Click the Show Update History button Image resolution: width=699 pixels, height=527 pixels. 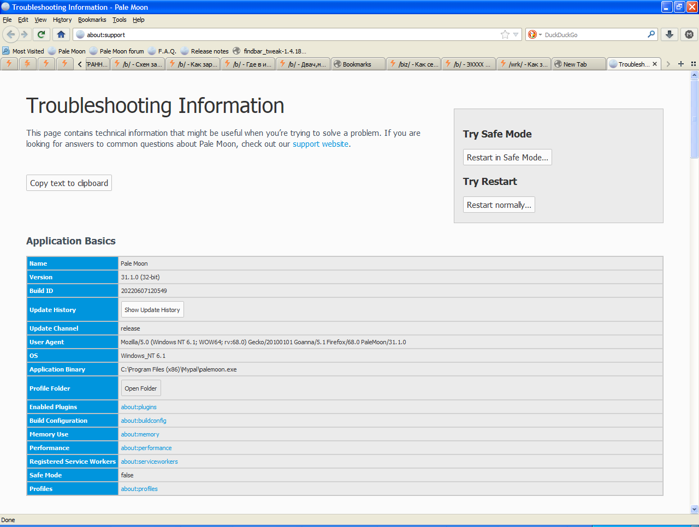pyautogui.click(x=152, y=310)
